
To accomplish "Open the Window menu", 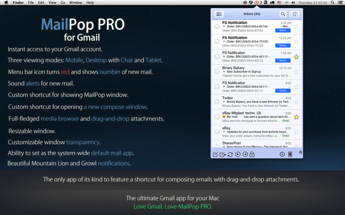I will click(76, 3).
